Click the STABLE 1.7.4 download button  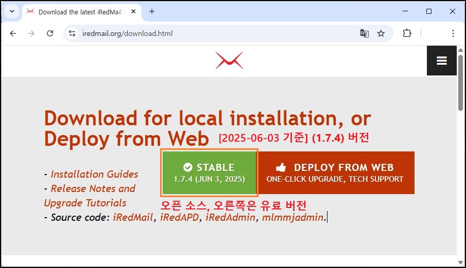click(x=209, y=173)
